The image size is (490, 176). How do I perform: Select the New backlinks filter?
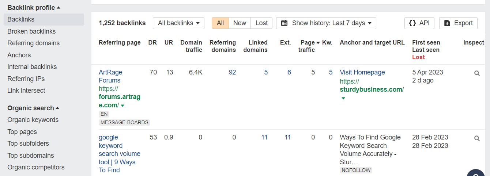pyautogui.click(x=240, y=23)
